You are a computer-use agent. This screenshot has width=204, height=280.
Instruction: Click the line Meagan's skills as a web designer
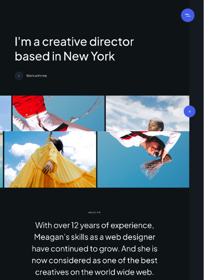tap(95, 237)
